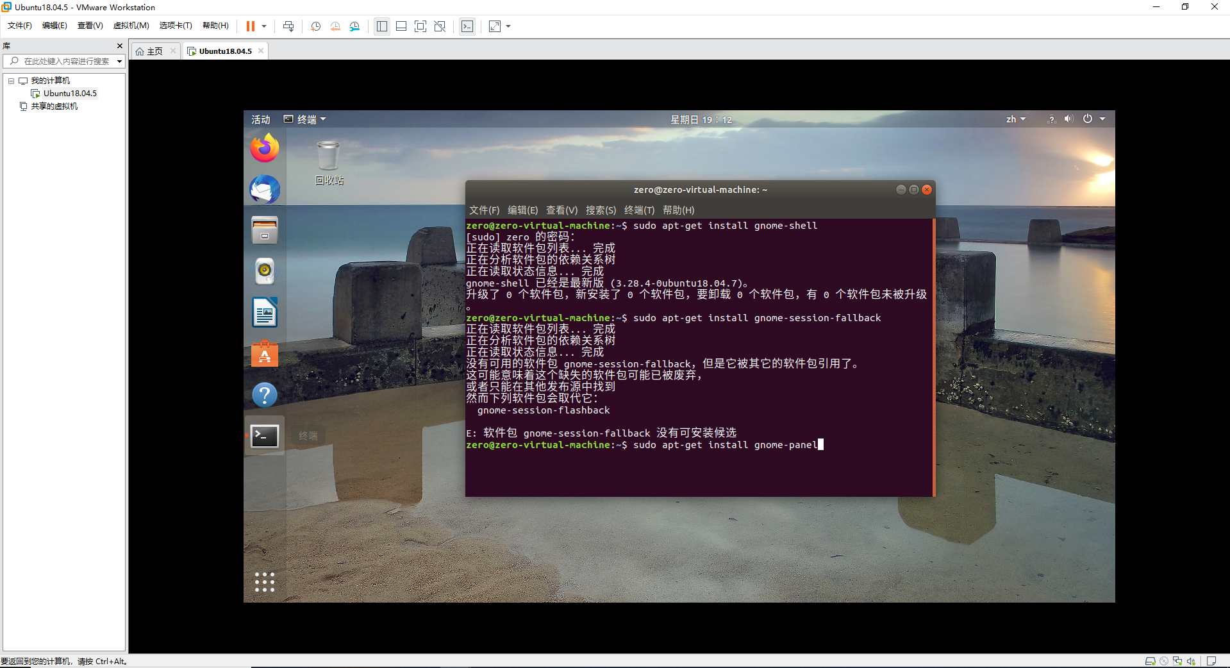The image size is (1230, 668).
Task: Open terminal 搜索(S) menu
Action: coord(601,210)
